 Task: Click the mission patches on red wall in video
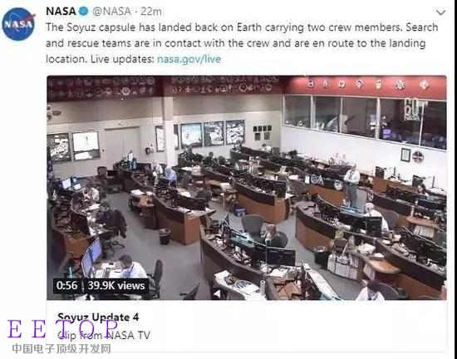pos(367,85)
